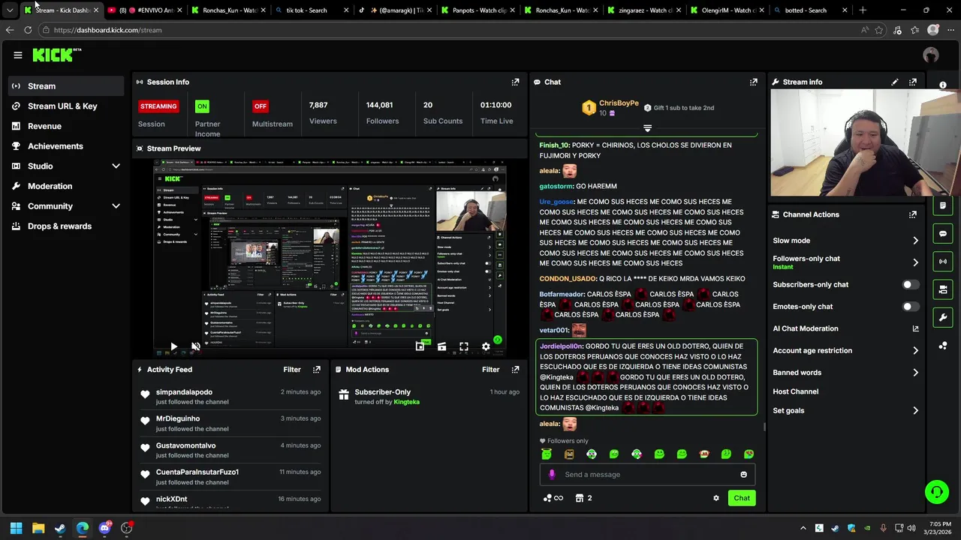This screenshot has width=961, height=540.
Task: Pop out the Activity Feed panel
Action: pos(317,370)
